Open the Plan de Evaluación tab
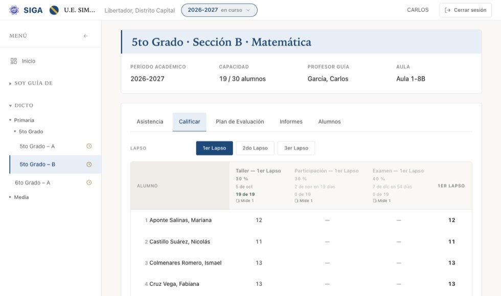501x296 pixels. (x=240, y=122)
